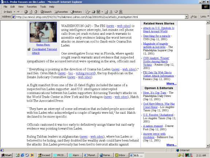Click More under Opinion & Editorials
Screen dimensions: 210x158
point(171,145)
